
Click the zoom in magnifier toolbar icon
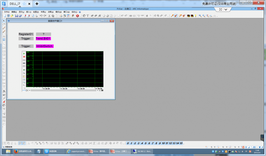[200, 16]
